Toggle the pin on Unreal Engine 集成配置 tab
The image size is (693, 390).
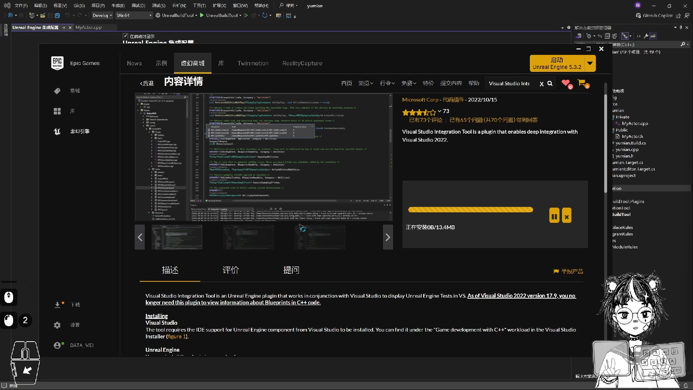tap(64, 27)
